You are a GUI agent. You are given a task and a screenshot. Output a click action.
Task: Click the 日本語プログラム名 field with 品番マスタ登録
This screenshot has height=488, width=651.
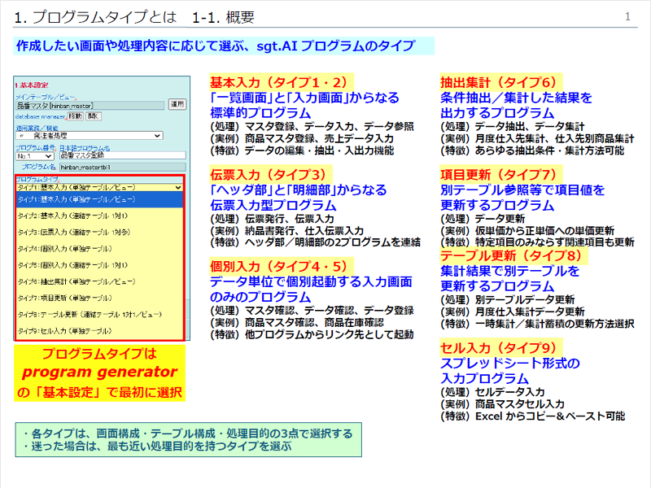click(123, 155)
